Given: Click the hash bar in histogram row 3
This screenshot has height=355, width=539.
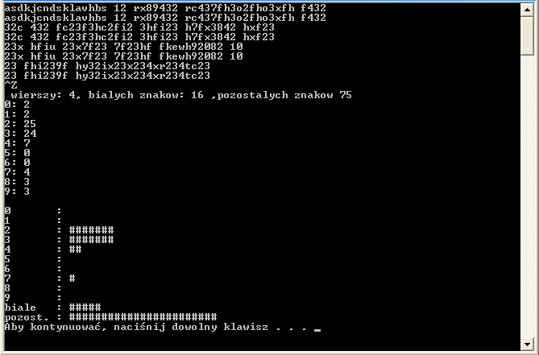Looking at the screenshot, I should pyautogui.click(x=91, y=239).
